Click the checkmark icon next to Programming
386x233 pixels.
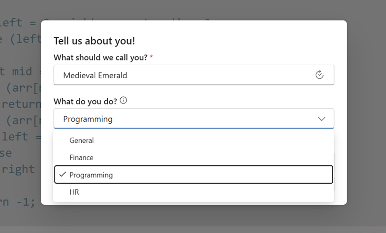[63, 175]
